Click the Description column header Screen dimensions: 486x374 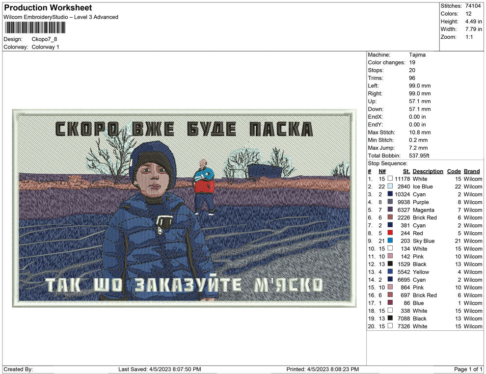[x=428, y=171]
